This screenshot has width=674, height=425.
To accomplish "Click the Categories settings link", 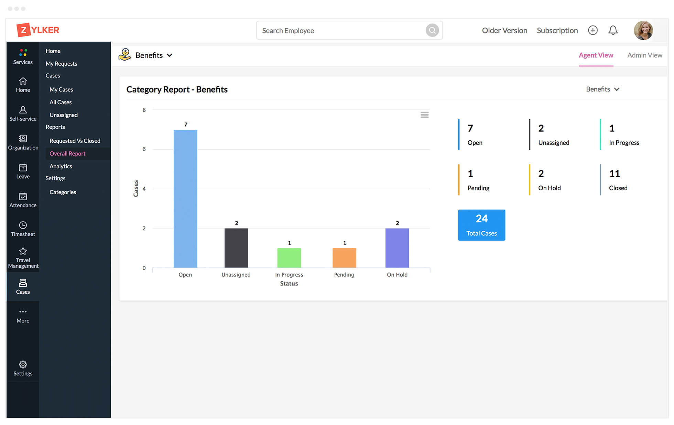I will tap(63, 191).
